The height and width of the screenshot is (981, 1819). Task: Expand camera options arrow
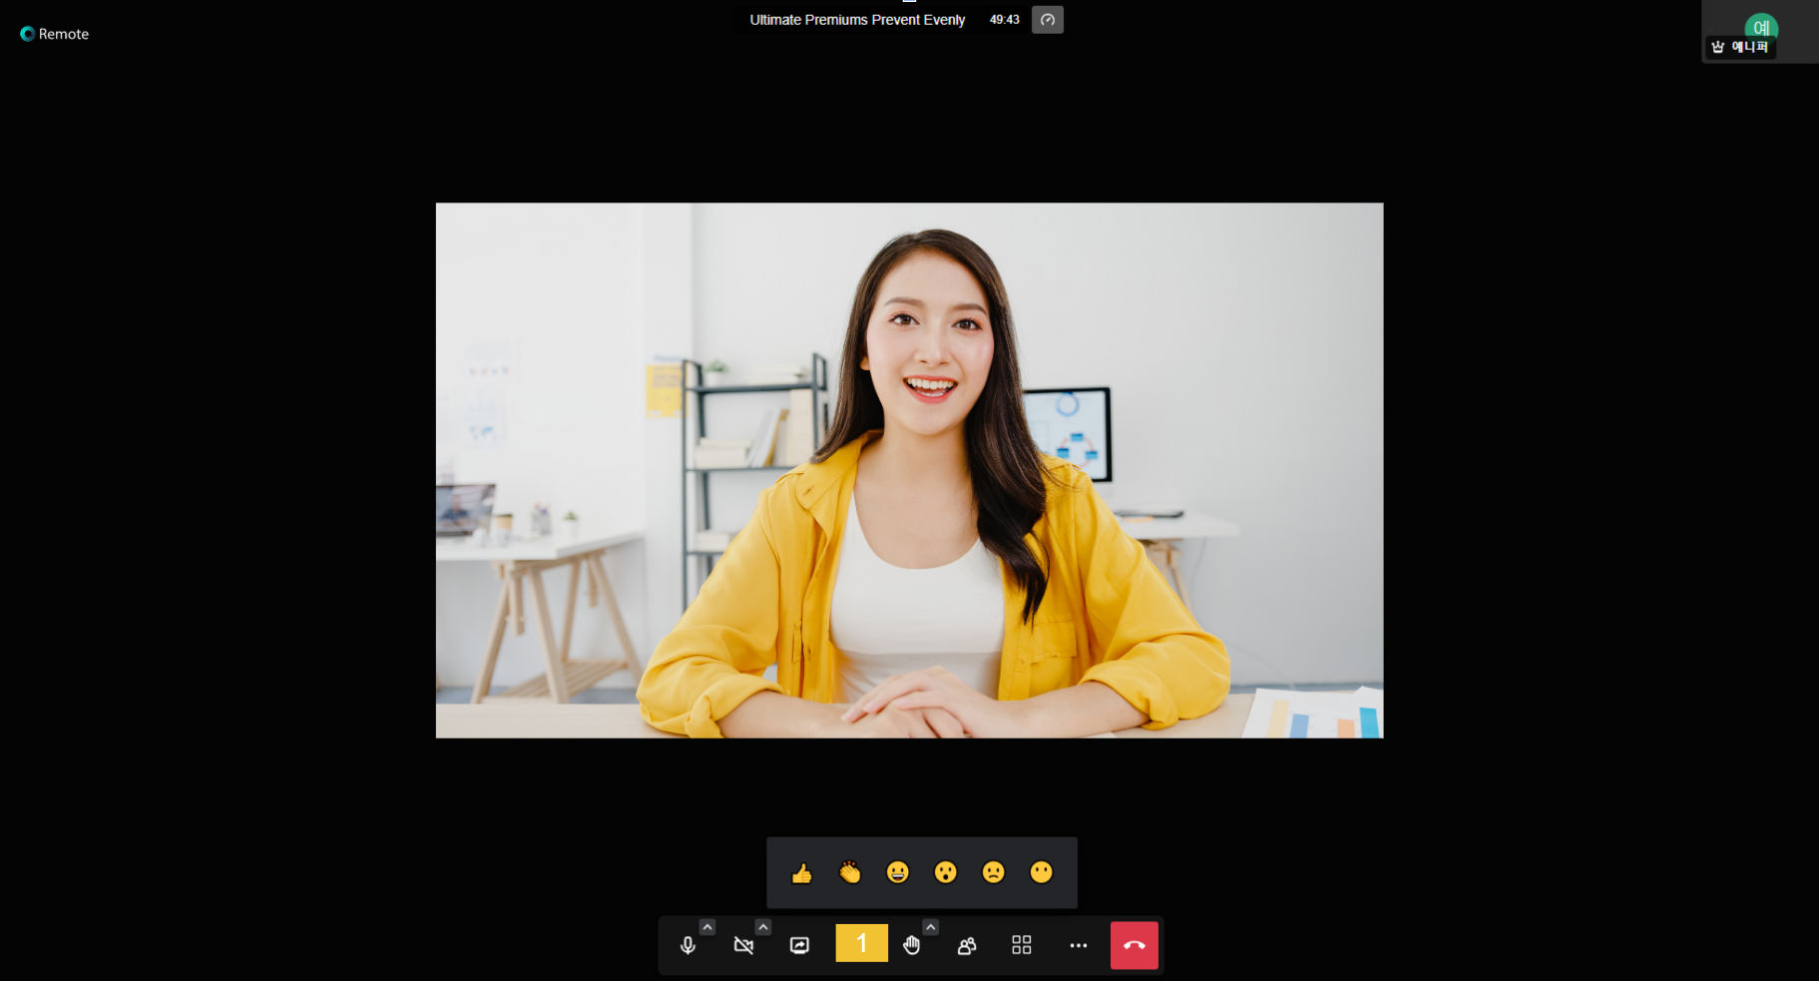(x=763, y=927)
